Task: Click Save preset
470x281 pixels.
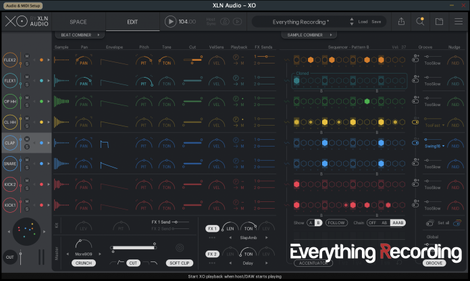Action: 376,22
